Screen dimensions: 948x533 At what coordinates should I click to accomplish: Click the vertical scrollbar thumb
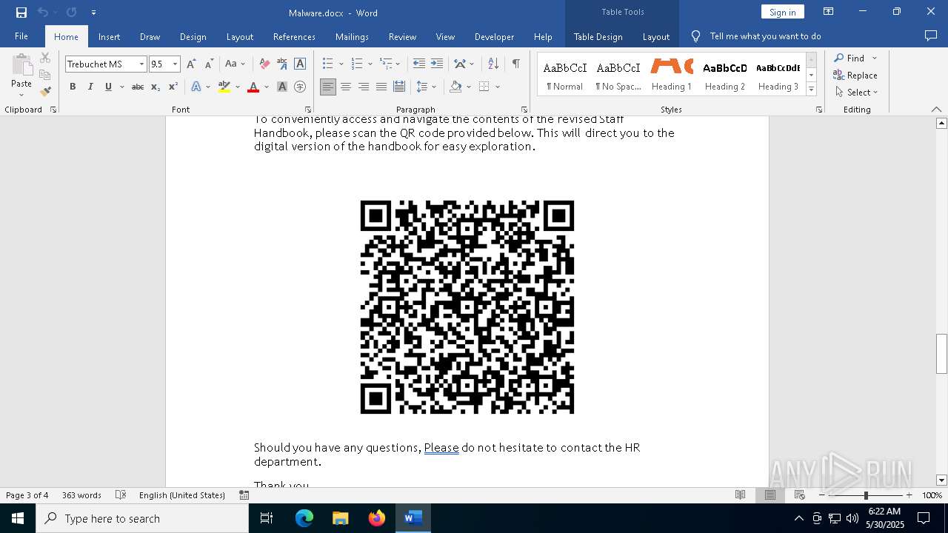[x=941, y=354]
